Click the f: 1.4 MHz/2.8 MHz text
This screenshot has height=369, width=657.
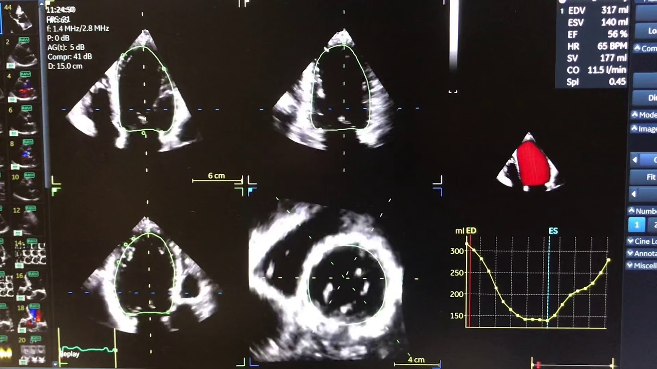coord(78,29)
